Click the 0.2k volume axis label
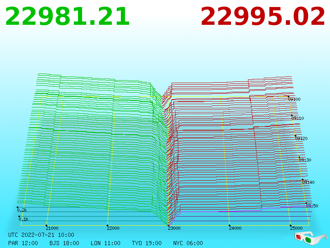Viewport: 330px width, 248px height. tap(22, 210)
